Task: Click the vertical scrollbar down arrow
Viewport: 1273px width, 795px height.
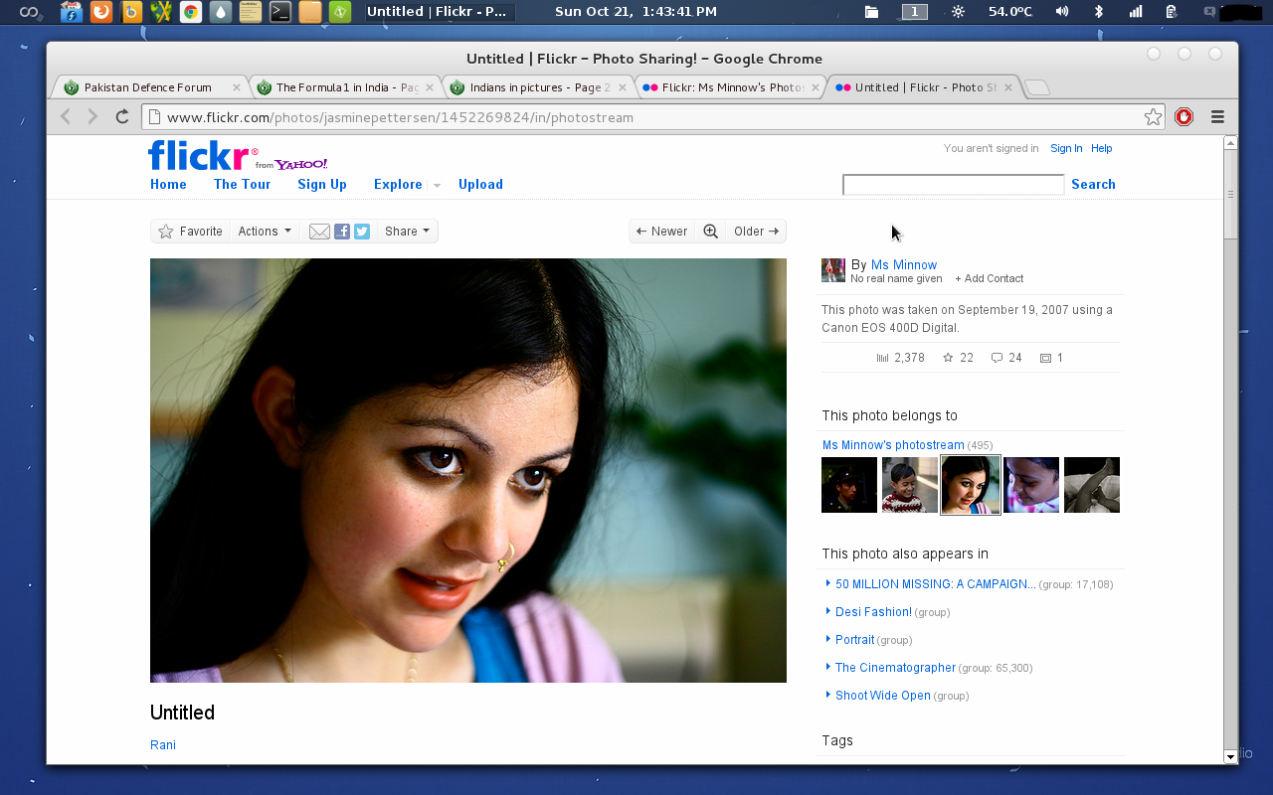Action: [1230, 756]
